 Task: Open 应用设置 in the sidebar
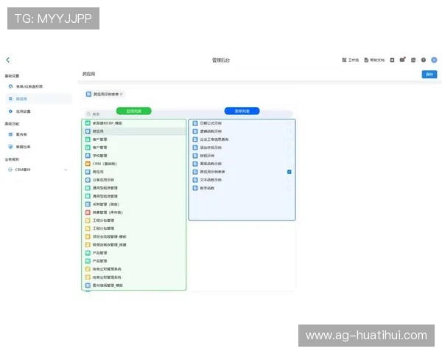click(38, 111)
